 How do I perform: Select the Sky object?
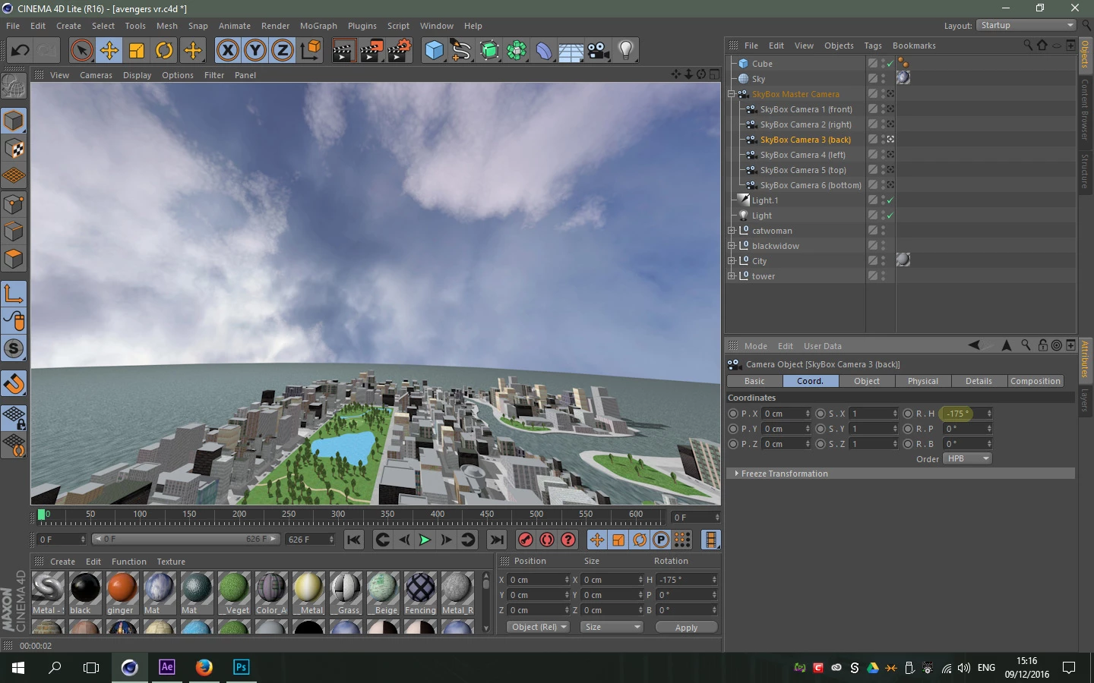[x=758, y=79]
